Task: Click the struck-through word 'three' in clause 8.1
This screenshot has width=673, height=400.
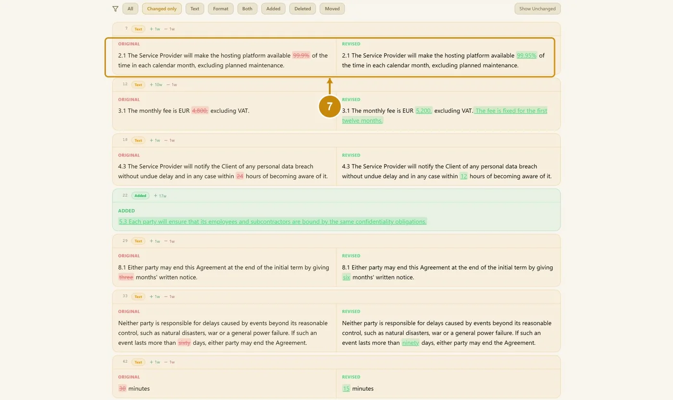Action: 126,277
